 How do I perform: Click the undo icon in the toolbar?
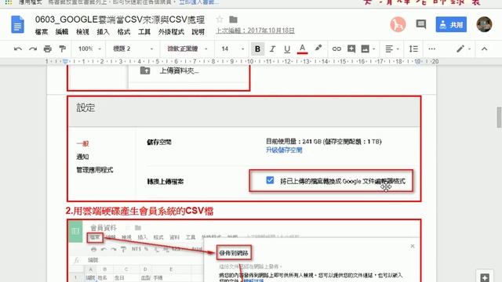(18, 49)
